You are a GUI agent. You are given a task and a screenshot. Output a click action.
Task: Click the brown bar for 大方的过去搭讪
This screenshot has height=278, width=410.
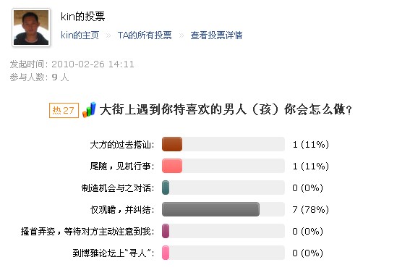coord(172,144)
